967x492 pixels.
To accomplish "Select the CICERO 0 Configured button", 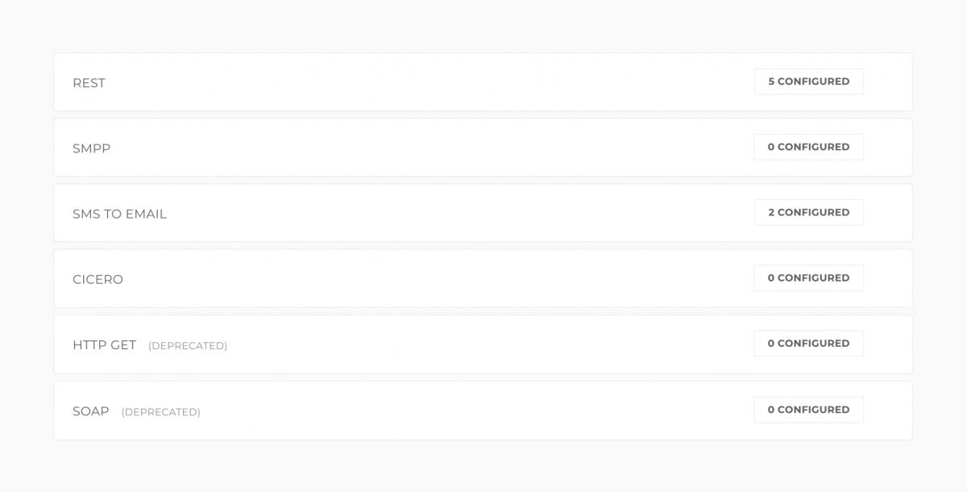I will click(x=808, y=277).
